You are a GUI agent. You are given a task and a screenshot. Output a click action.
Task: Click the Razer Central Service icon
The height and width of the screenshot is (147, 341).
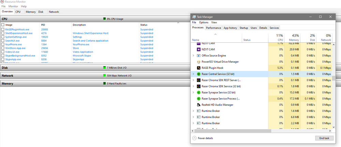click(x=198, y=74)
